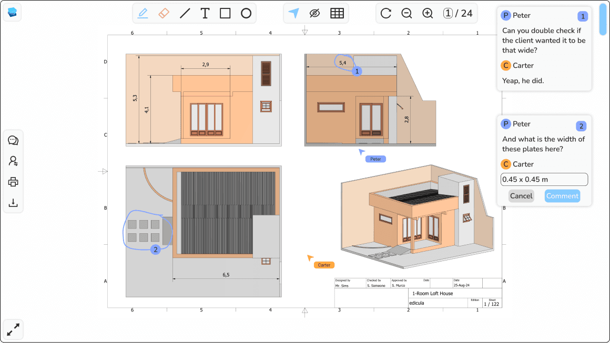Open the comments panel icon
610x343 pixels.
[x=13, y=140]
